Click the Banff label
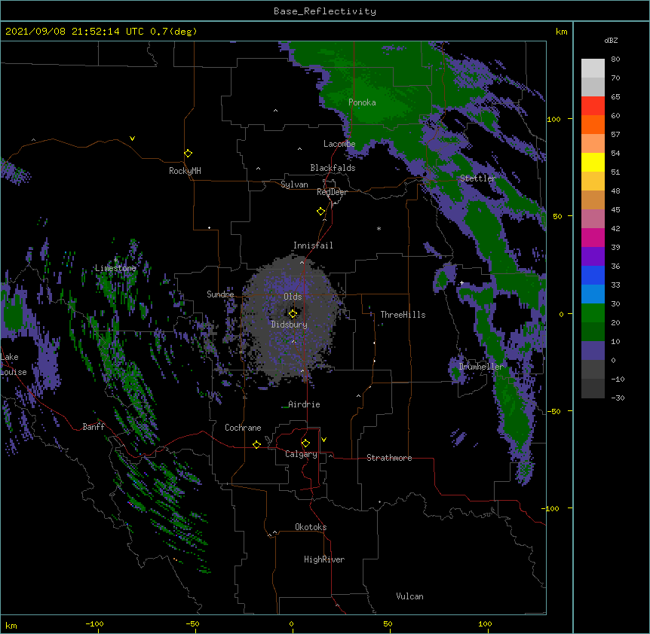Viewport: 650px width, 634px height. click(x=94, y=427)
